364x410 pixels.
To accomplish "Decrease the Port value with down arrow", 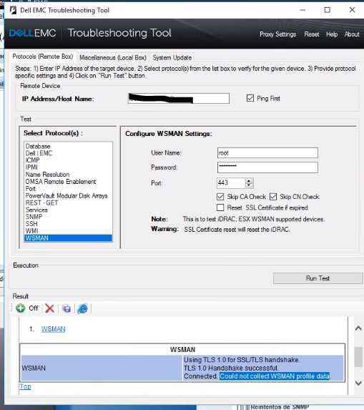I will click(249, 185).
